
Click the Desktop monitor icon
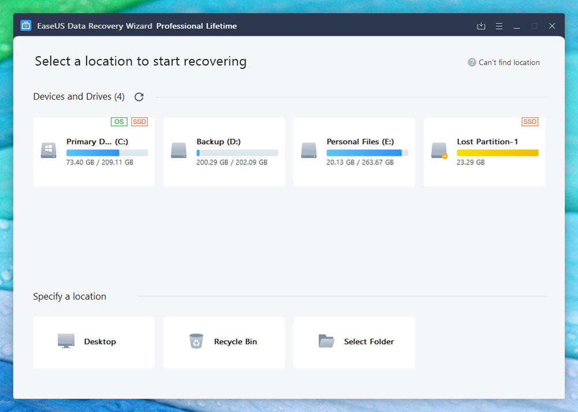tap(66, 341)
